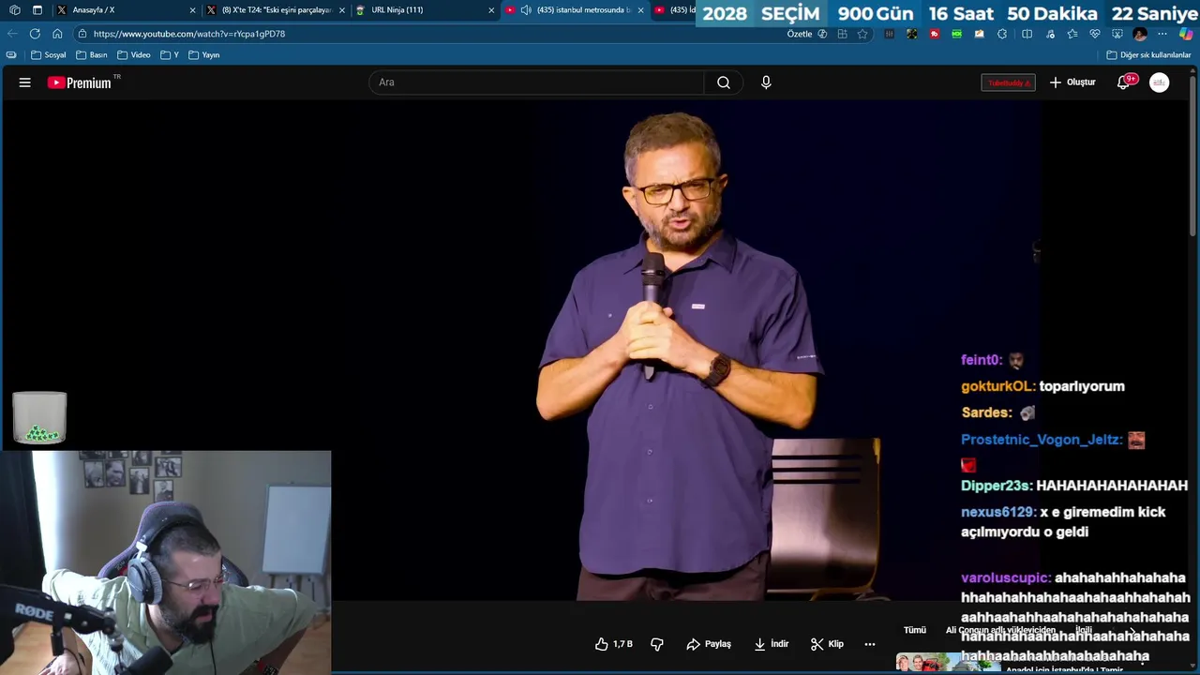This screenshot has width=1200, height=675.
Task: Open the Basın bookmarks folder
Action: pos(92,55)
